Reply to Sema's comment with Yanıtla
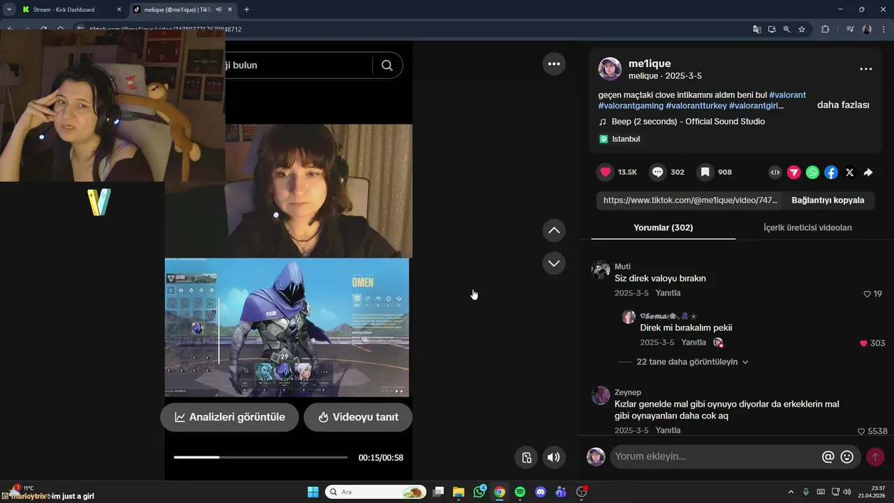The image size is (894, 503). pyautogui.click(x=694, y=342)
